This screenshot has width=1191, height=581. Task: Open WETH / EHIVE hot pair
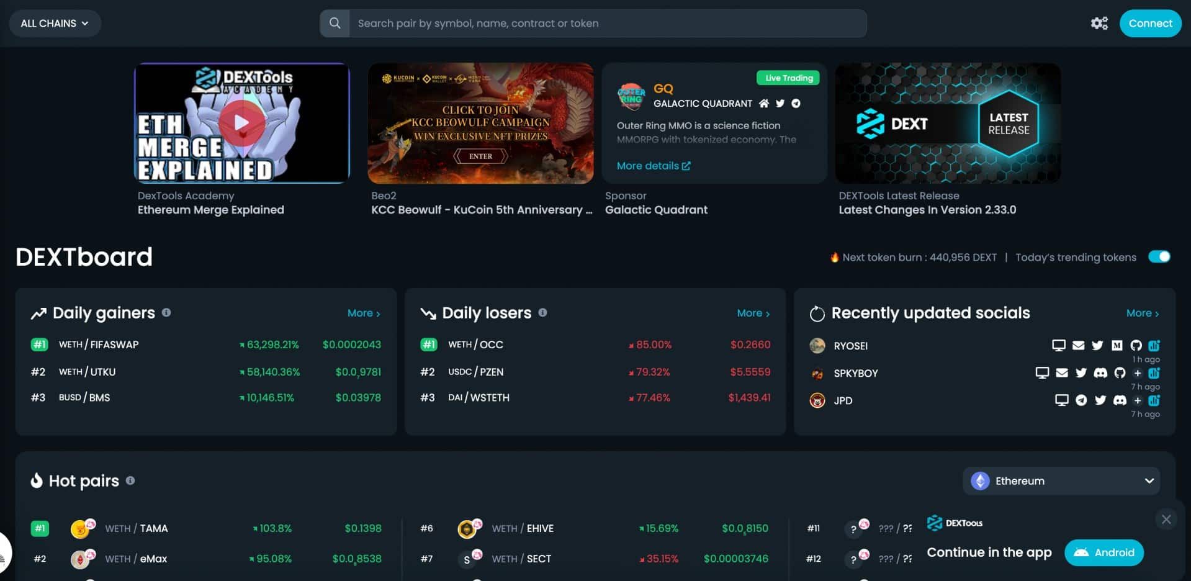click(594, 528)
